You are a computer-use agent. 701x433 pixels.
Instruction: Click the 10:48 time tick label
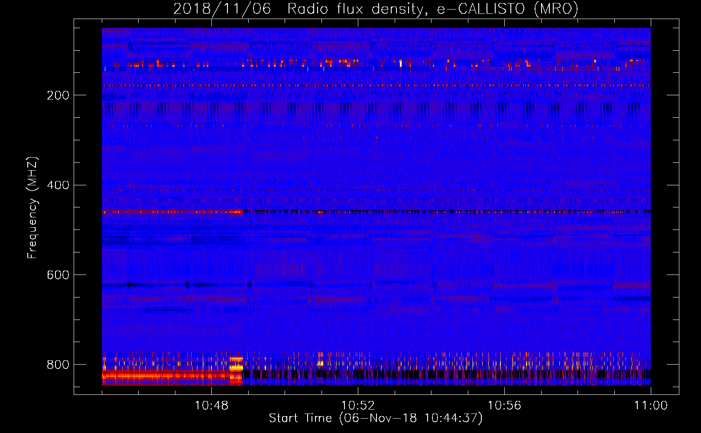click(211, 406)
